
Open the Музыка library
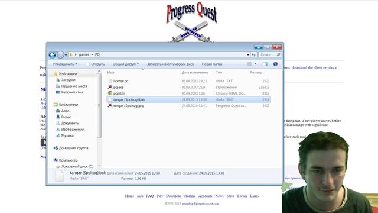pyautogui.click(x=67, y=135)
